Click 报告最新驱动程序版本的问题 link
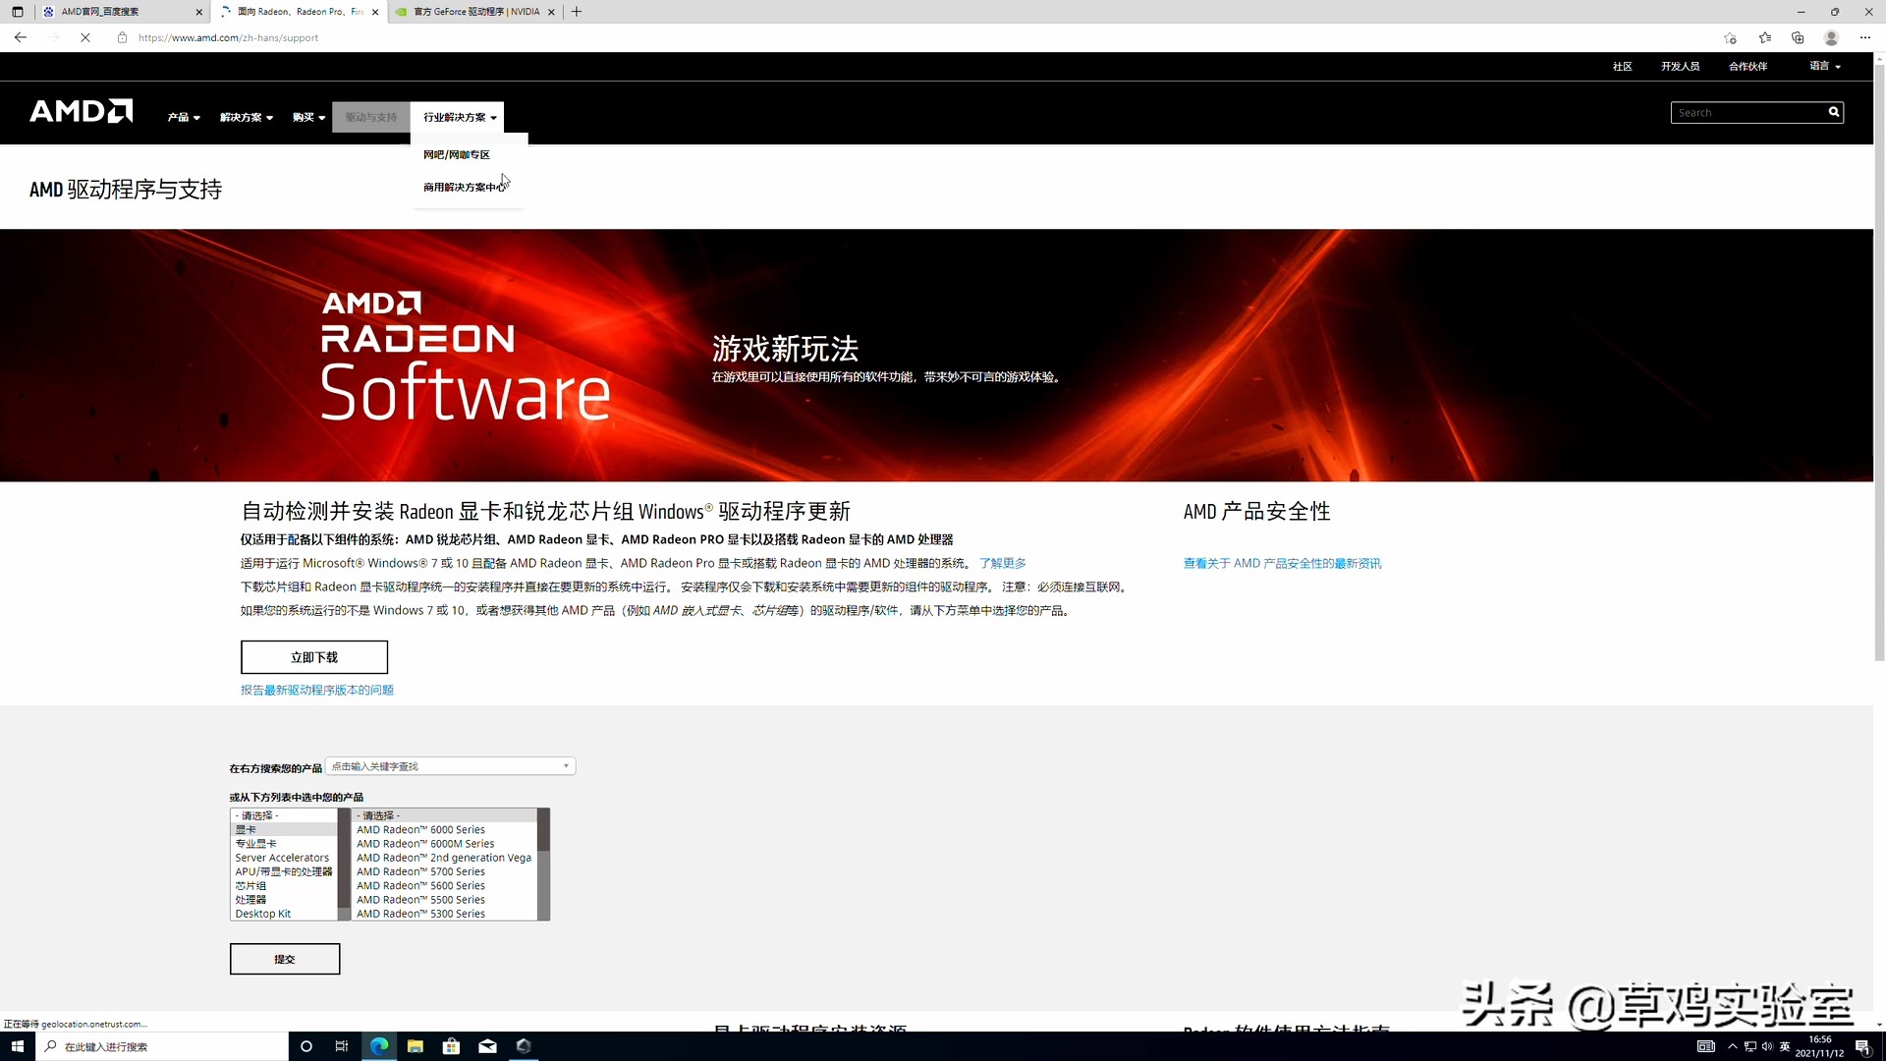 click(x=317, y=690)
